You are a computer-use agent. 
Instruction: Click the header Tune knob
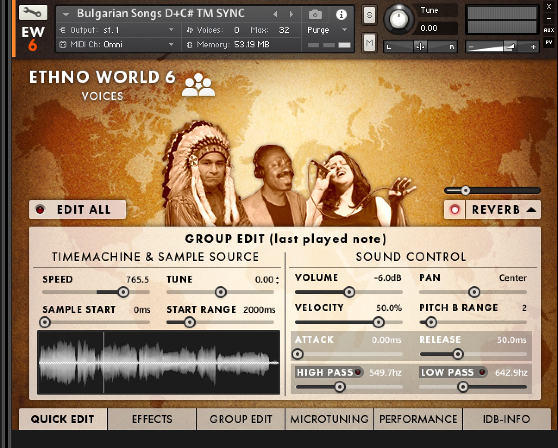tap(399, 19)
